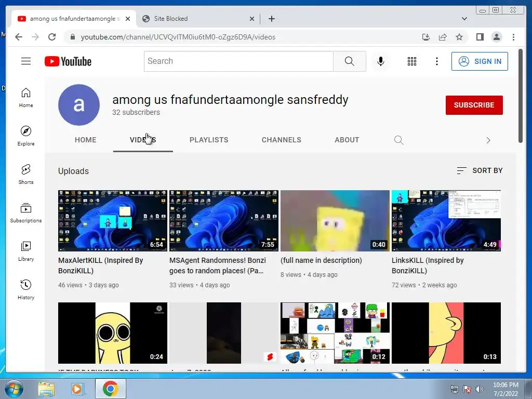Start voice search with microphone icon

click(381, 61)
